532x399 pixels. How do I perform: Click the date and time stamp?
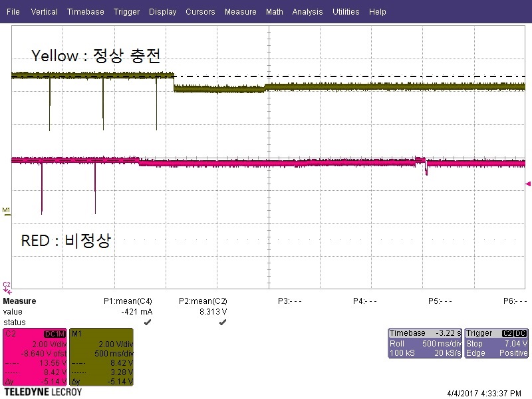pyautogui.click(x=484, y=393)
